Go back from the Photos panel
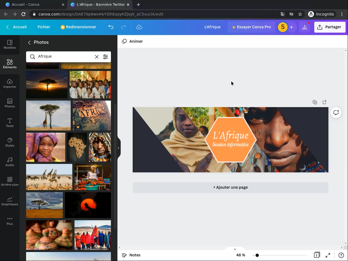 (x=29, y=42)
